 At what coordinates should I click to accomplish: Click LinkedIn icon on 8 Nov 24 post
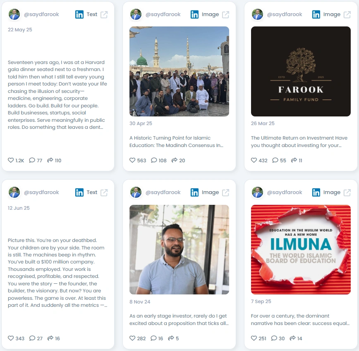(x=194, y=192)
